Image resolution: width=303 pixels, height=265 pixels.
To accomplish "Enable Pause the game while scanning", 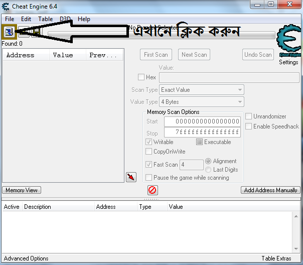I will [148, 178].
